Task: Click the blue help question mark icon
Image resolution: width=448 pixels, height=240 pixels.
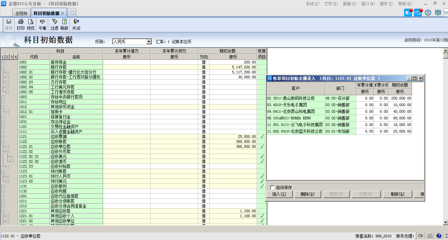Action: coord(439,236)
